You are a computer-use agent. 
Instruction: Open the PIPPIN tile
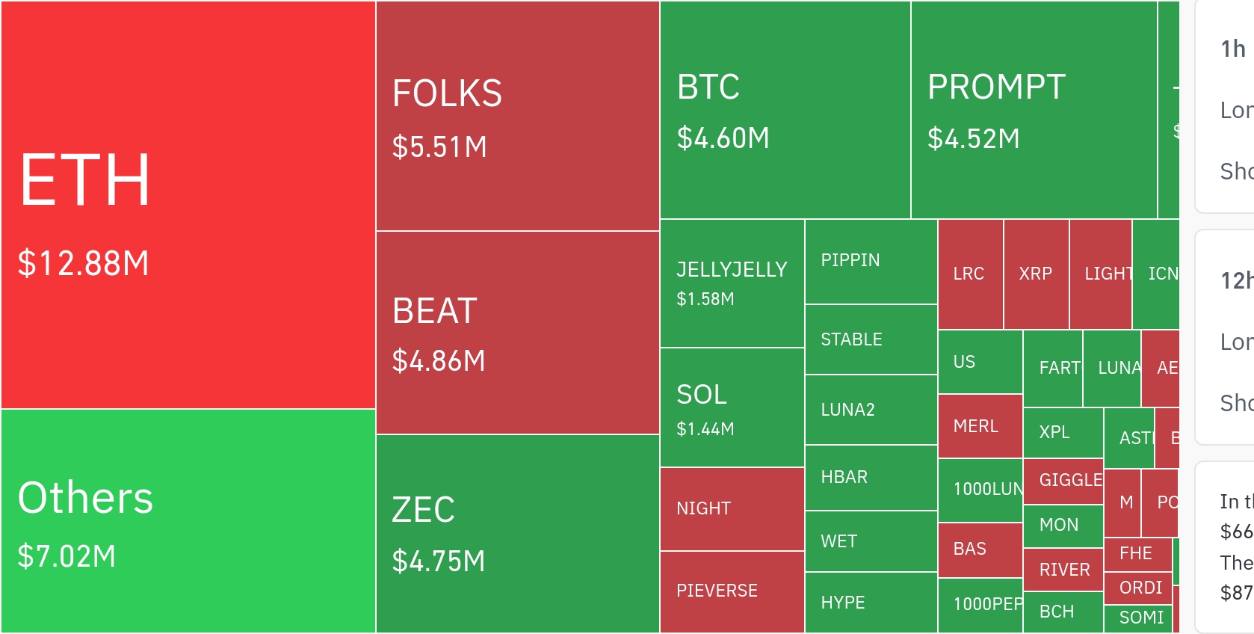click(871, 262)
